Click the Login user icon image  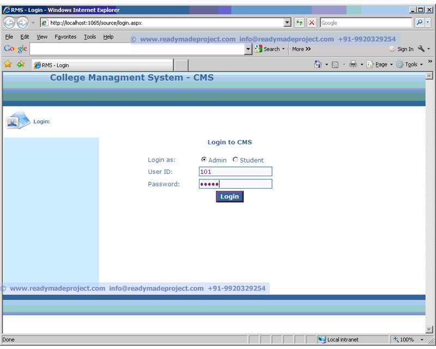pos(18,119)
